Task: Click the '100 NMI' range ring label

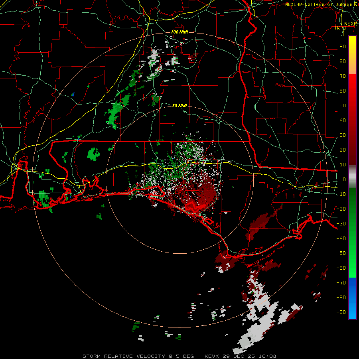Action: click(179, 32)
